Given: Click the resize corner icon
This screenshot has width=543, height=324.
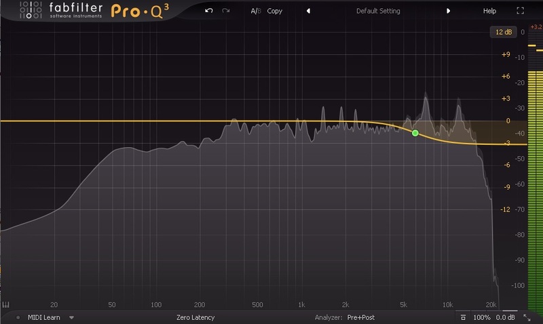Looking at the screenshot, I should tap(527, 317).
